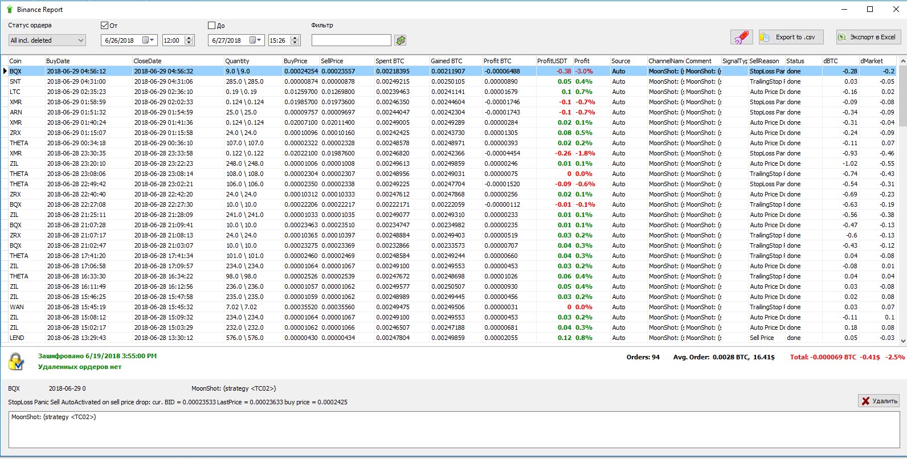Sort by BuyDate column header
The width and height of the screenshot is (907, 459).
tap(87, 61)
